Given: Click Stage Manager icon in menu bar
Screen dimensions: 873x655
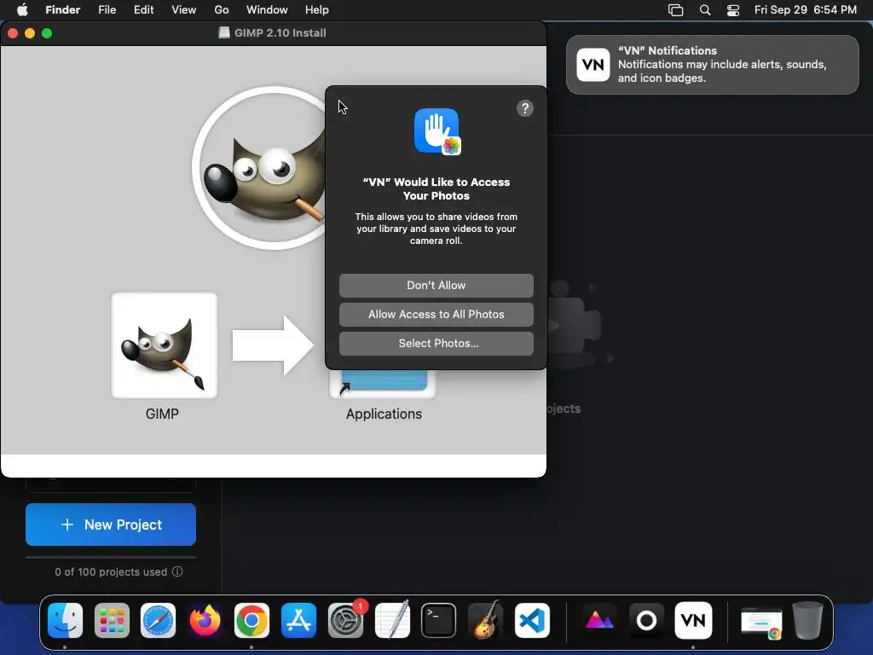Looking at the screenshot, I should click(x=675, y=10).
